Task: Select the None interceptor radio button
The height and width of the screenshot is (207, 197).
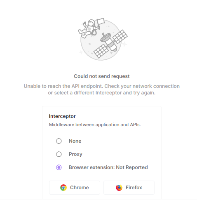Action: [59, 141]
